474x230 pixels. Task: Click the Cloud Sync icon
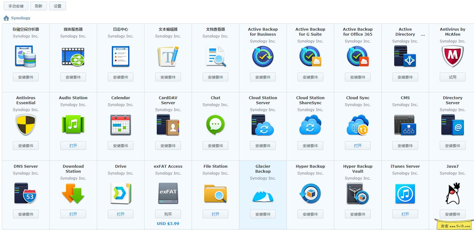(357, 125)
